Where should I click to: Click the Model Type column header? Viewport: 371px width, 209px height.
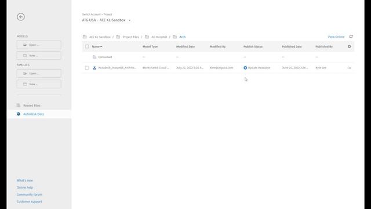pyautogui.click(x=150, y=46)
